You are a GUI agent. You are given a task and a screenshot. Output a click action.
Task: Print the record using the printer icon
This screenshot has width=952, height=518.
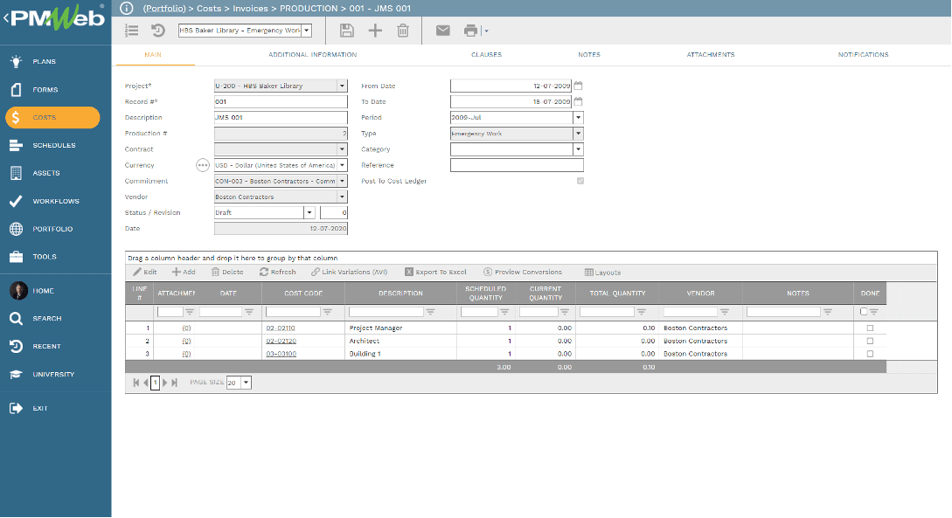469,30
